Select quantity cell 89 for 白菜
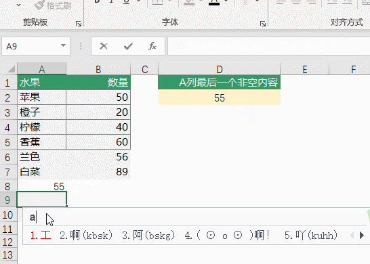This screenshot has height=264, width=370. pyautogui.click(x=98, y=172)
